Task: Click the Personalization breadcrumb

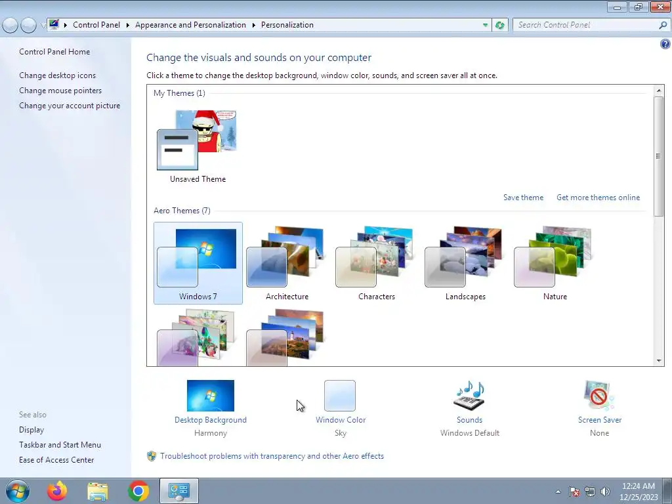Action: click(x=287, y=25)
